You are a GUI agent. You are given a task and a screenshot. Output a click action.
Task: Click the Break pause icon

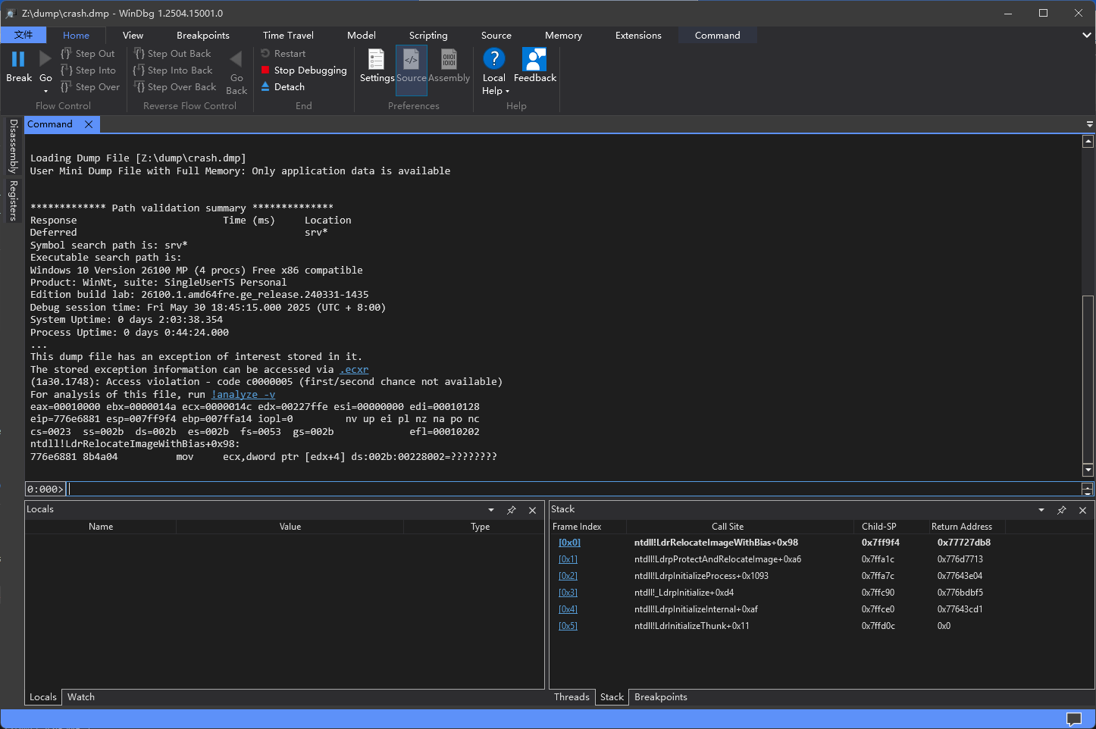click(x=18, y=59)
